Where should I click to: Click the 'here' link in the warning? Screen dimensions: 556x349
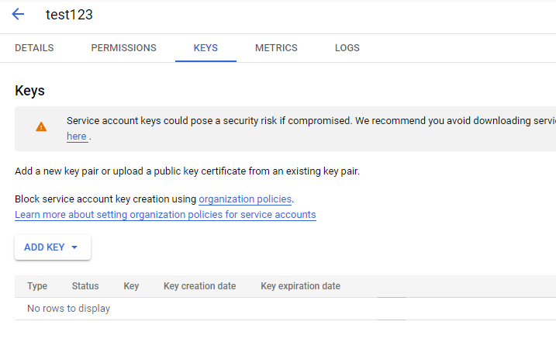click(76, 136)
